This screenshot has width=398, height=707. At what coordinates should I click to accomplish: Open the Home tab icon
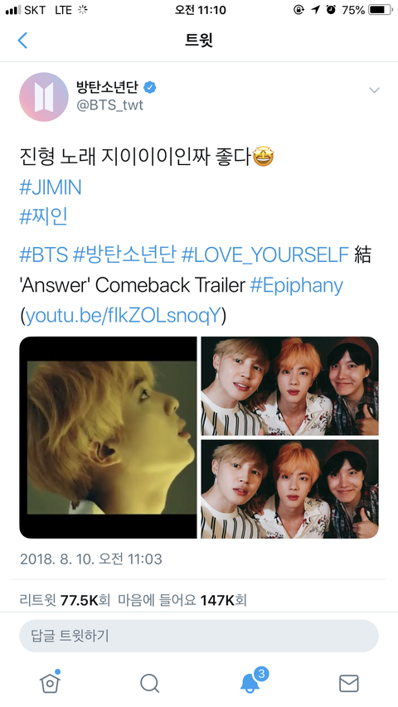click(x=50, y=683)
